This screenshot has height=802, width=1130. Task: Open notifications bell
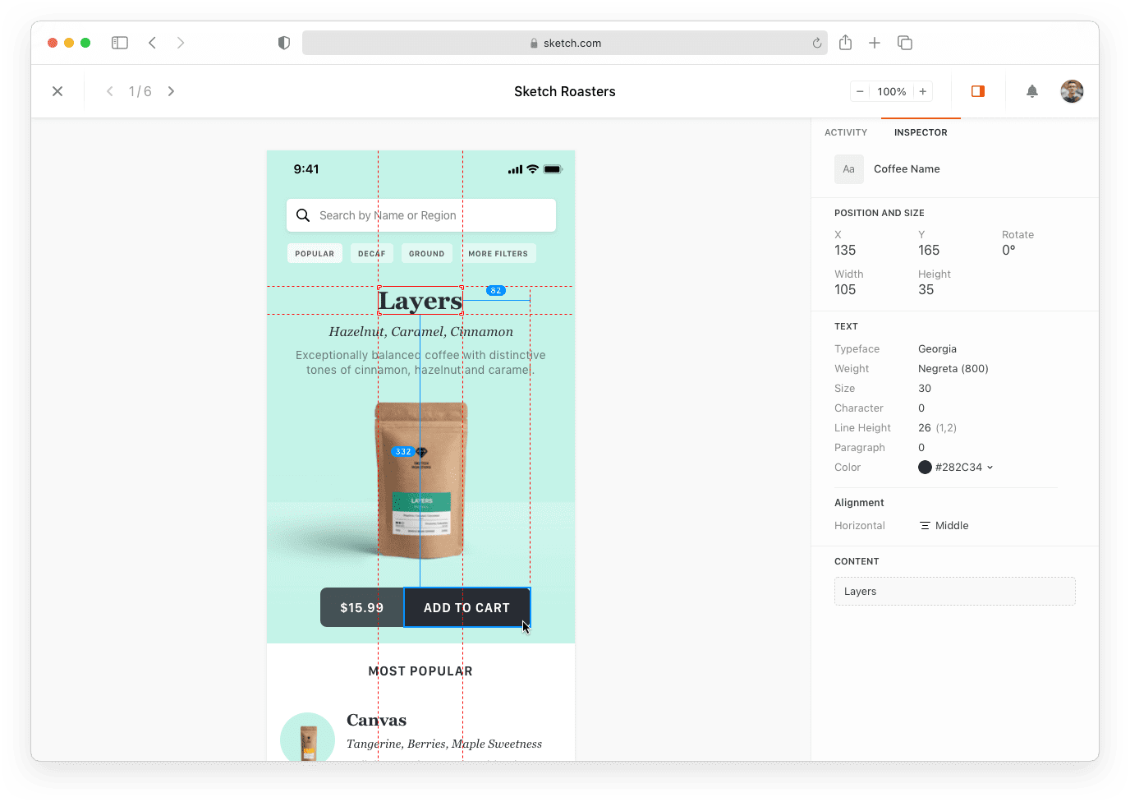1032,91
